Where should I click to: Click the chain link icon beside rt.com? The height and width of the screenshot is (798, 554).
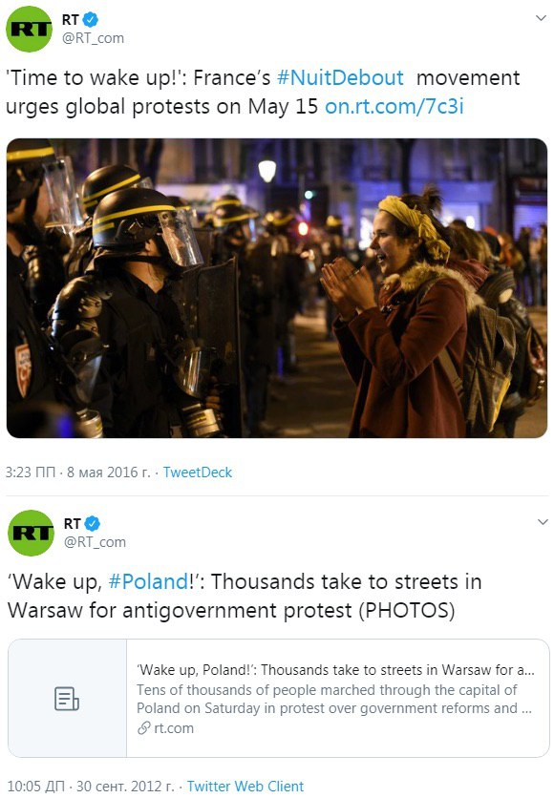click(x=144, y=728)
